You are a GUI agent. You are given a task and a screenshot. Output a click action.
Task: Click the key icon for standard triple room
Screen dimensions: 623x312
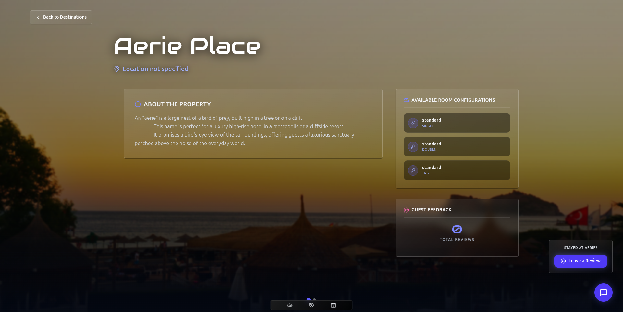pyautogui.click(x=413, y=170)
